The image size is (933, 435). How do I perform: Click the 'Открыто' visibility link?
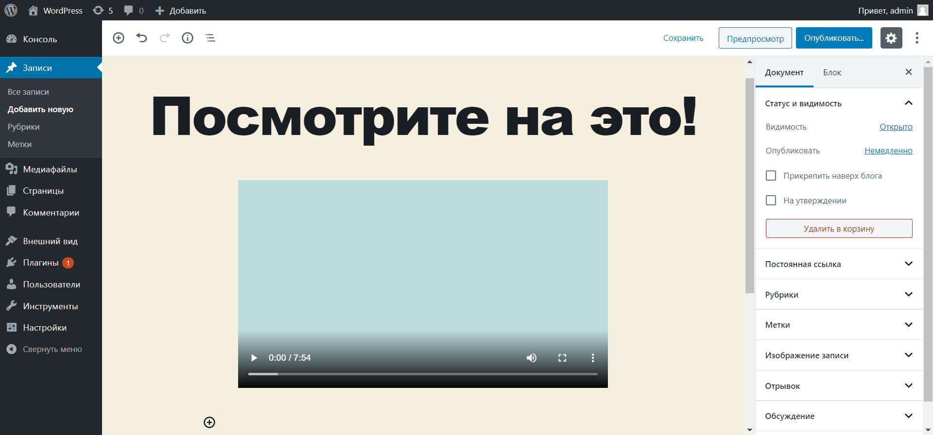click(896, 127)
